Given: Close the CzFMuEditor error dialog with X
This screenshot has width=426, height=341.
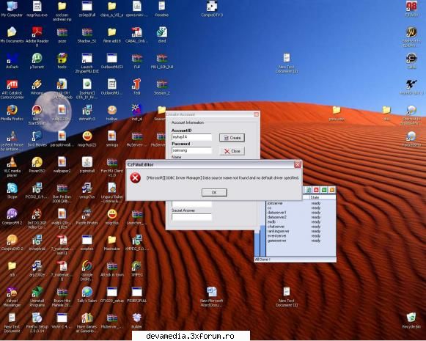Looking at the screenshot, I should [x=298, y=164].
